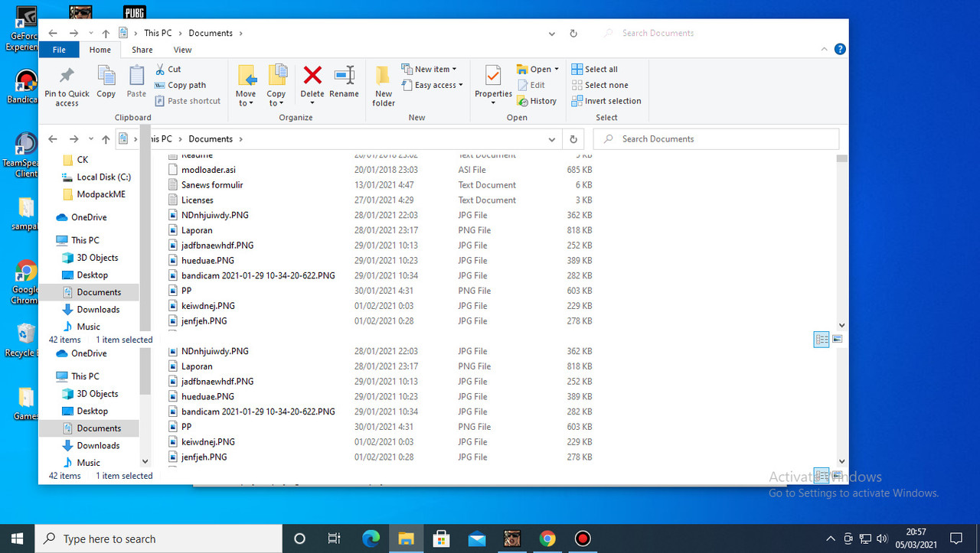Click the Cortana circle on the taskbar
The width and height of the screenshot is (980, 553).
pyautogui.click(x=299, y=538)
